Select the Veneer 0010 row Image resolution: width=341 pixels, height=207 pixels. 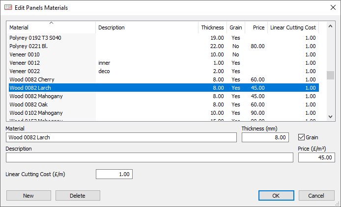(x=164, y=54)
